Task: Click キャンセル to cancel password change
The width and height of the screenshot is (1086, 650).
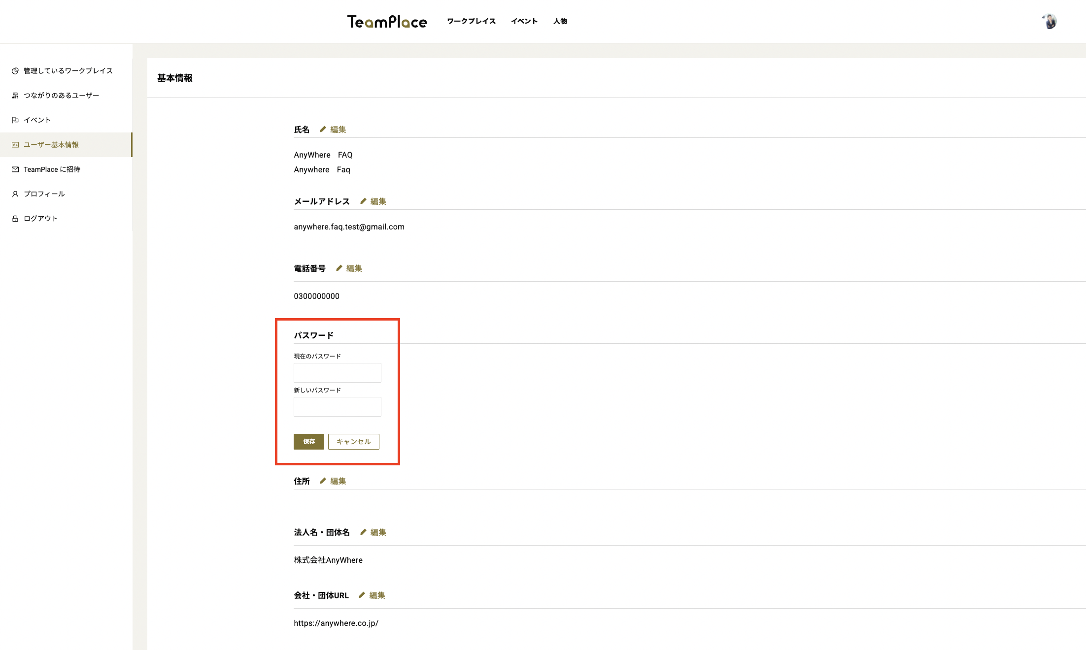Action: click(353, 441)
